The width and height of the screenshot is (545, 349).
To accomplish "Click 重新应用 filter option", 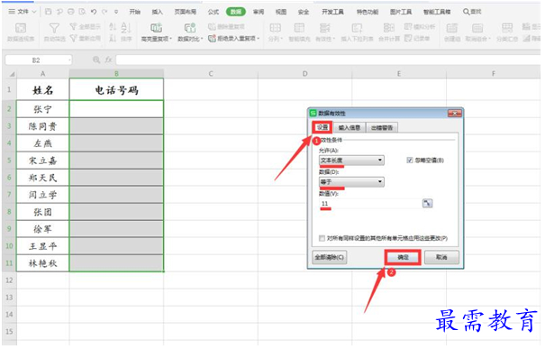I will click(86, 38).
